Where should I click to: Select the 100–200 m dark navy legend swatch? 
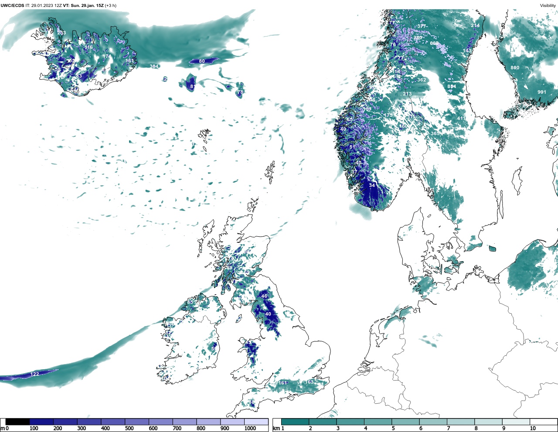click(x=41, y=422)
